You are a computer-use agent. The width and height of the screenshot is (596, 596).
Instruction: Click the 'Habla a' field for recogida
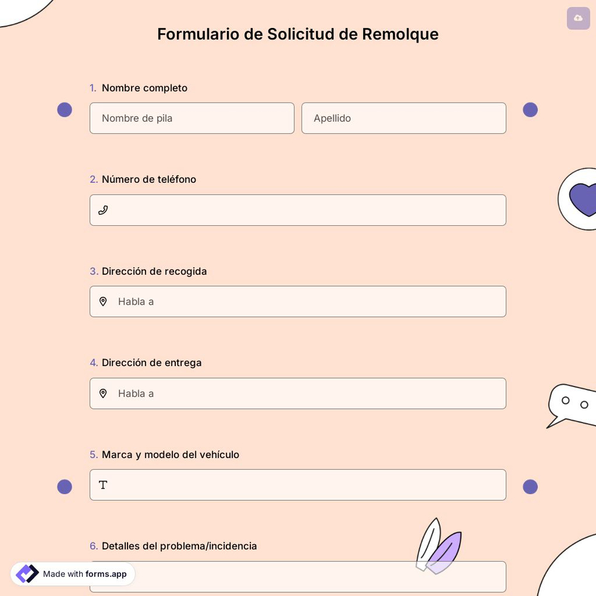click(298, 301)
